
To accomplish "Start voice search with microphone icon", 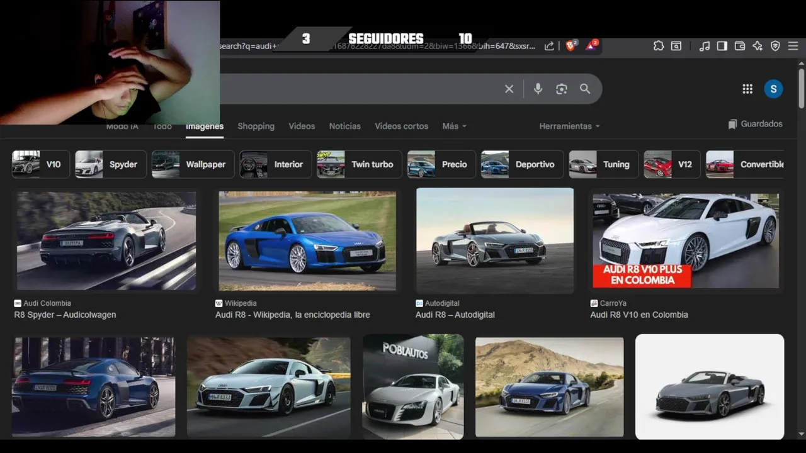I will click(538, 89).
